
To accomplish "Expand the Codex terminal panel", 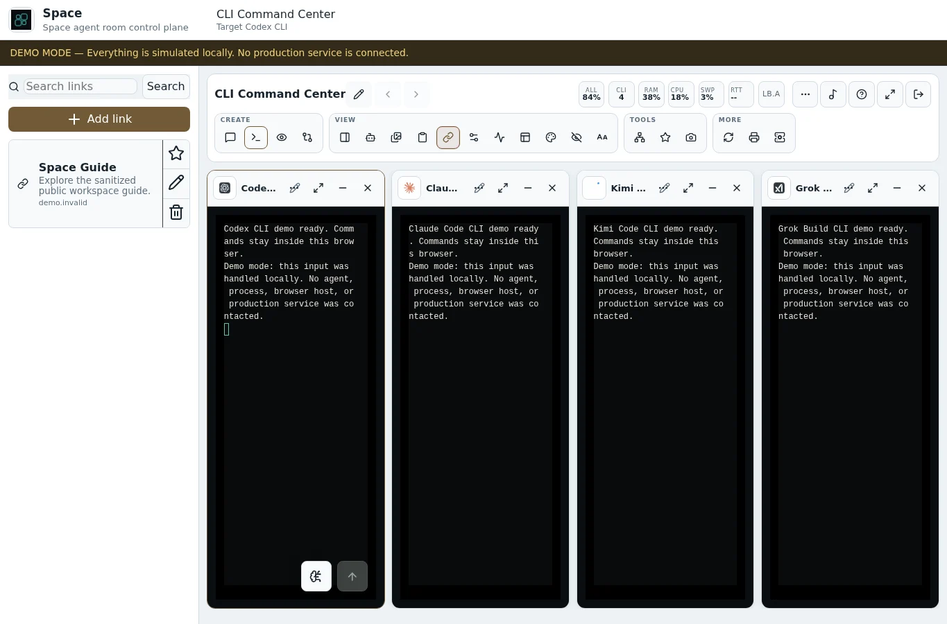I will coord(318,188).
